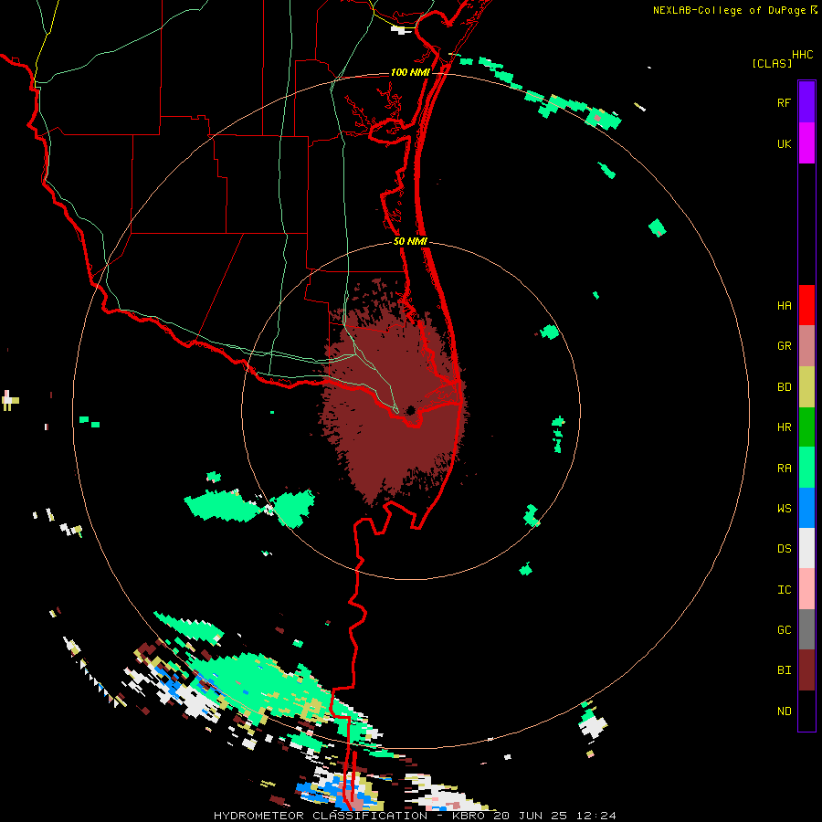822x822 pixels.
Task: Click the 12:24 timestamp
Action: (597, 816)
